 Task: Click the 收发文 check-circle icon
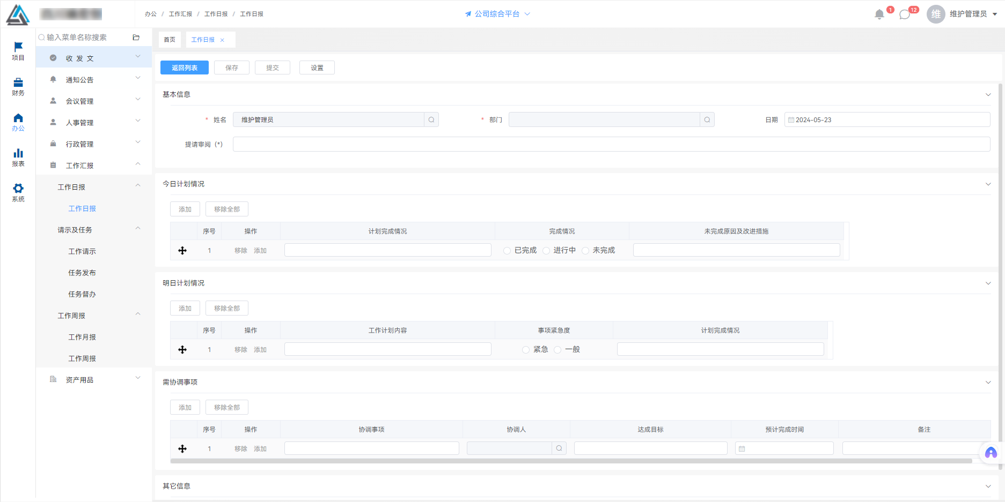[x=53, y=58]
